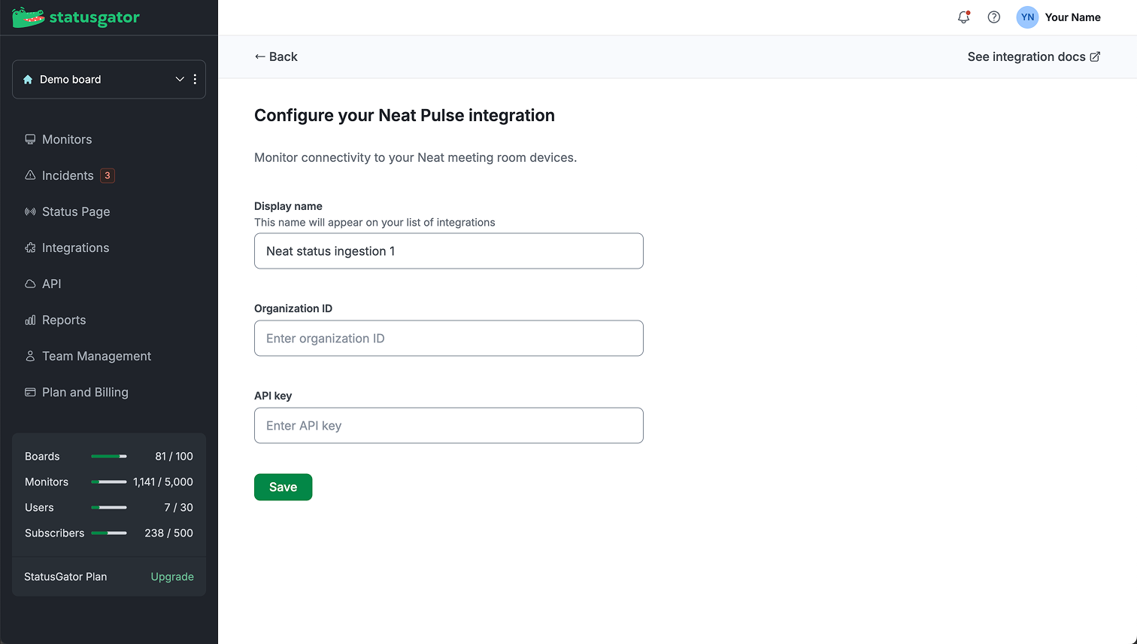This screenshot has width=1137, height=644.
Task: Click the Subscribers usage progress bar
Action: point(109,533)
